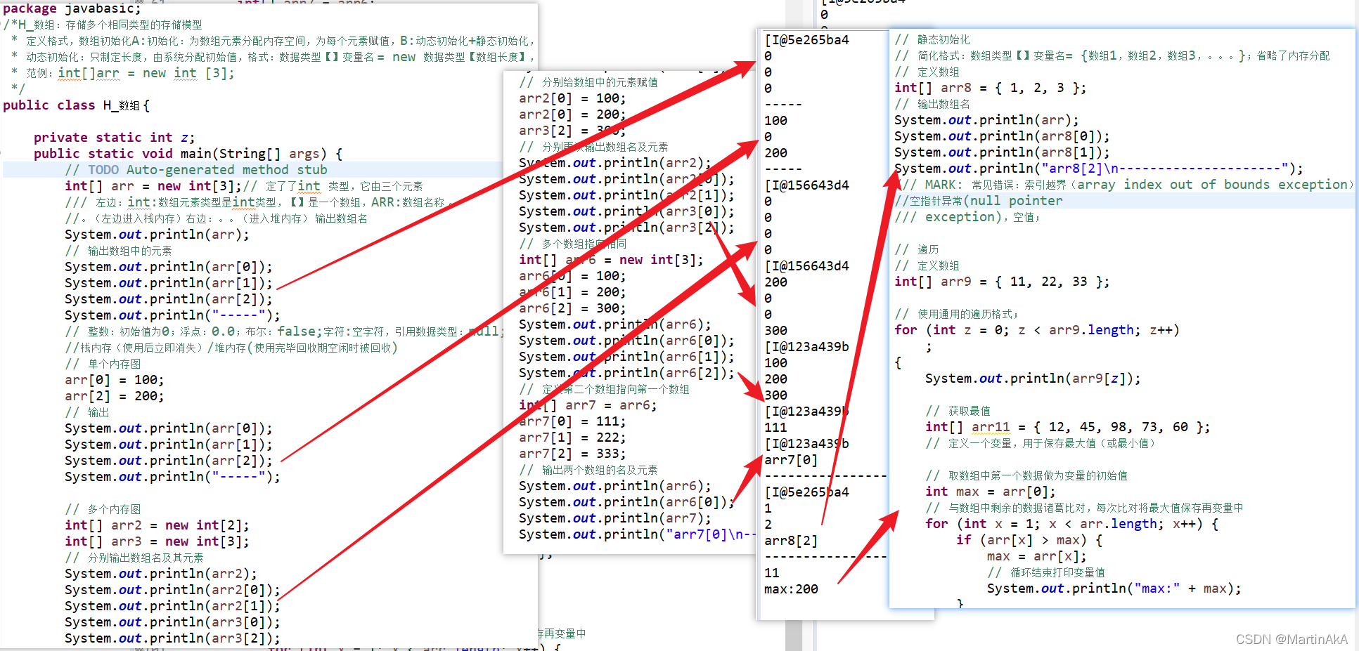Click 'int[] arr8 = { 1, 2, 3 };' declaration
1359x651 pixels.
pos(990,88)
